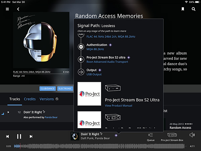Click the second Pro-Ject device outline icon

[x=113, y=117]
